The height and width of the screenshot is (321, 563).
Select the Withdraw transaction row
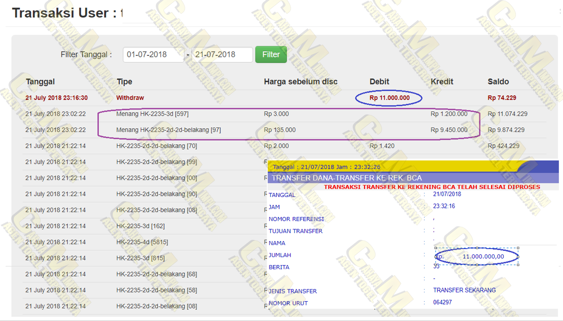click(x=130, y=98)
